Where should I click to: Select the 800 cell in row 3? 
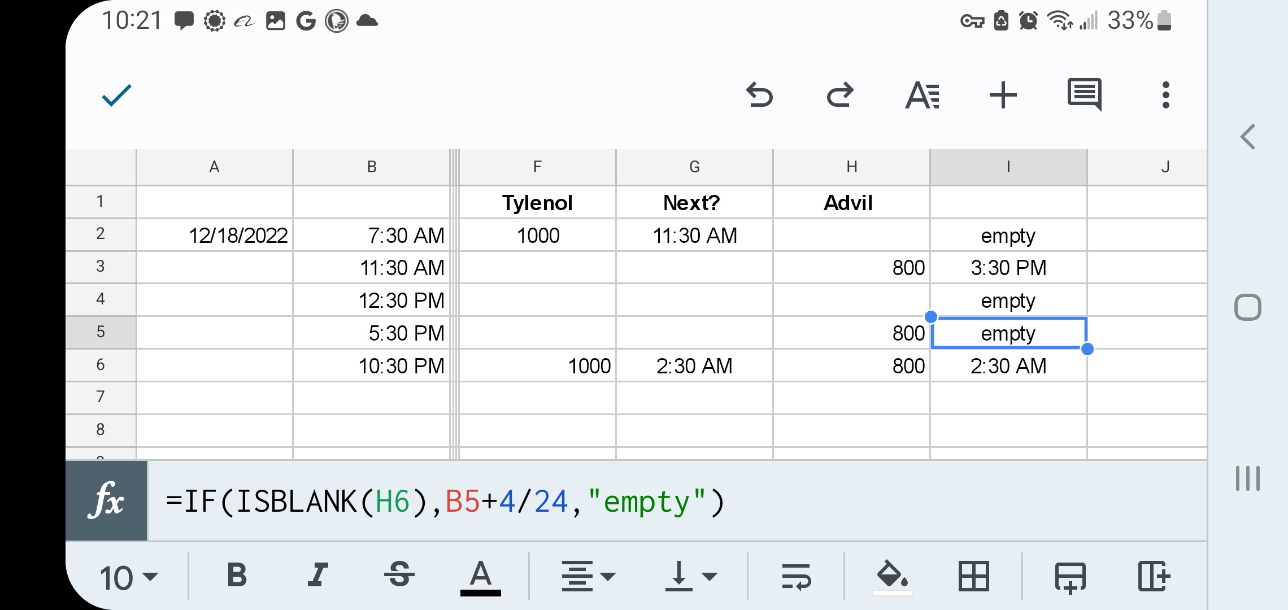tap(851, 267)
